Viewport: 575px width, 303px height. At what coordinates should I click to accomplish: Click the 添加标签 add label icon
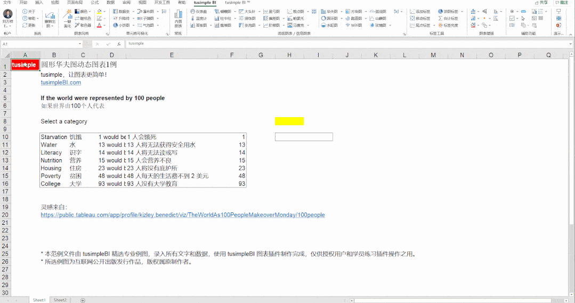point(420,11)
